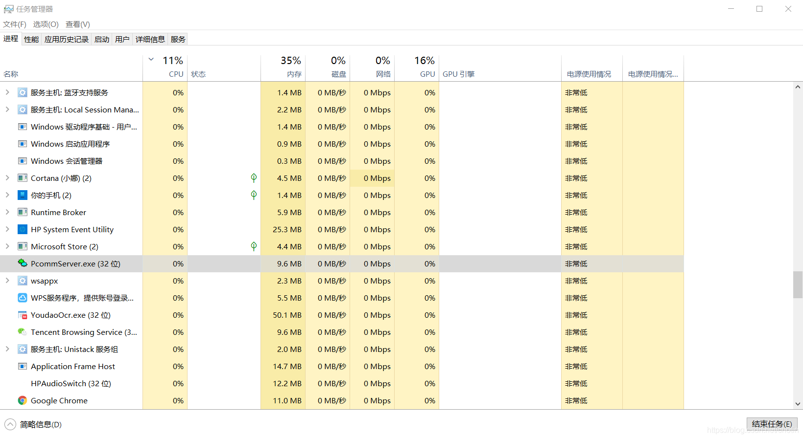Sort by the 内存 column header
The image size is (803, 439).
(283, 67)
